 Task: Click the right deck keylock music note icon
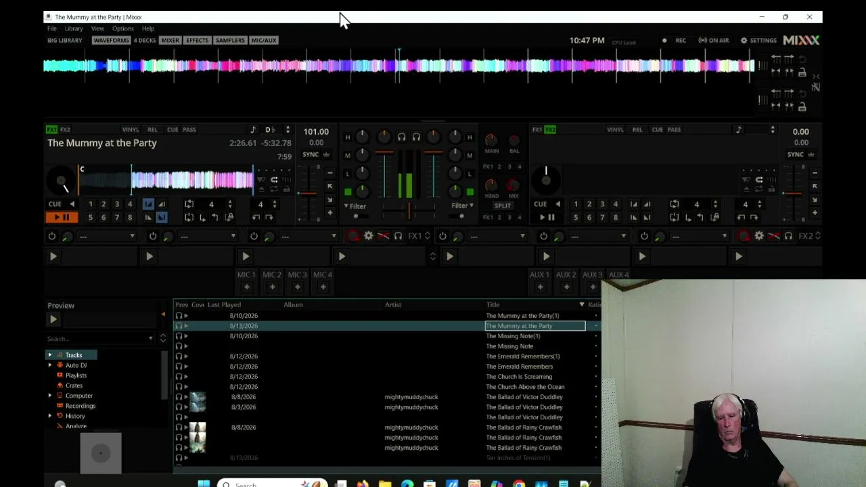739,130
